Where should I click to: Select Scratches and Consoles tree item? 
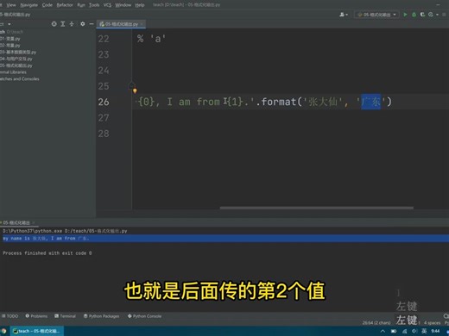[20, 78]
